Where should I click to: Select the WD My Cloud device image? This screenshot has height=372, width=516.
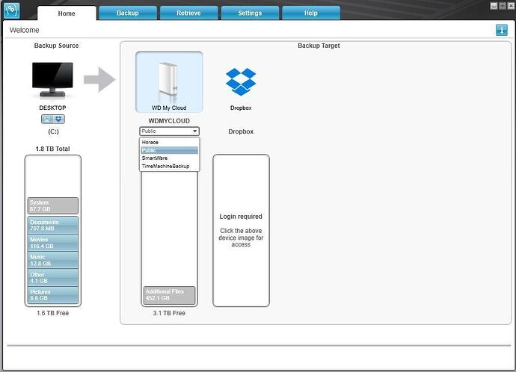169,82
